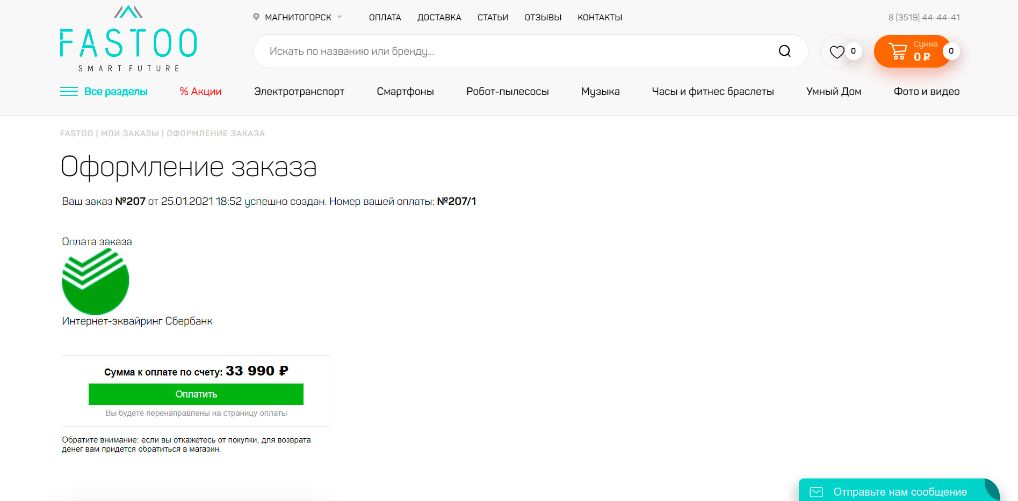
Task: Expand the Все разделы hamburger menu
Action: (x=104, y=91)
